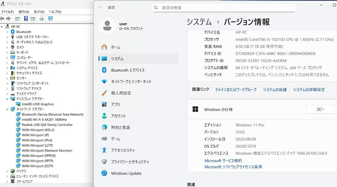Select Intel(R) Wi-Fi 6 AX201 160MHz adapter
The height and width of the screenshot is (187, 337).
44,119
